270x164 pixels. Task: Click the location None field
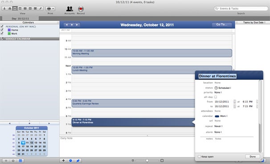point(217,83)
